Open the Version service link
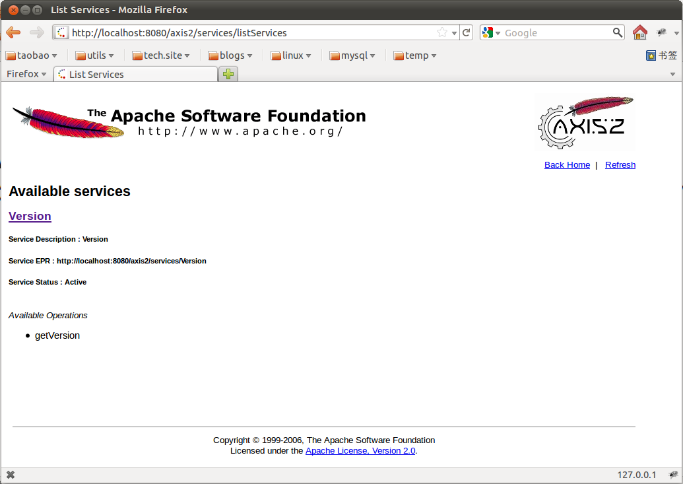Viewport: 683px width, 484px height. (x=30, y=216)
